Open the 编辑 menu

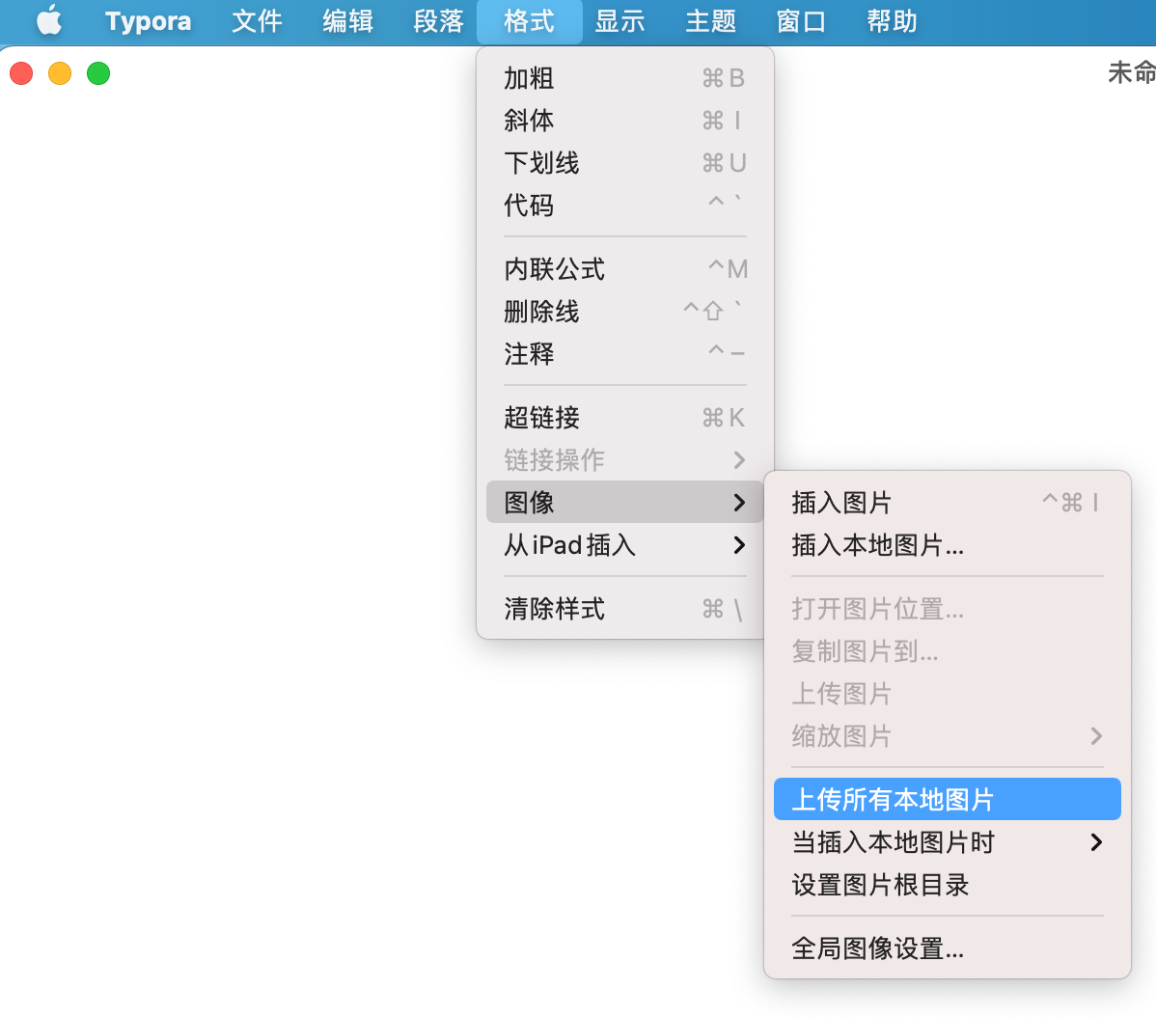(347, 20)
